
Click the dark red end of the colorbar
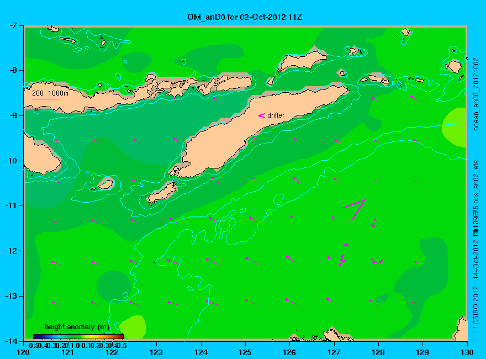point(121,336)
